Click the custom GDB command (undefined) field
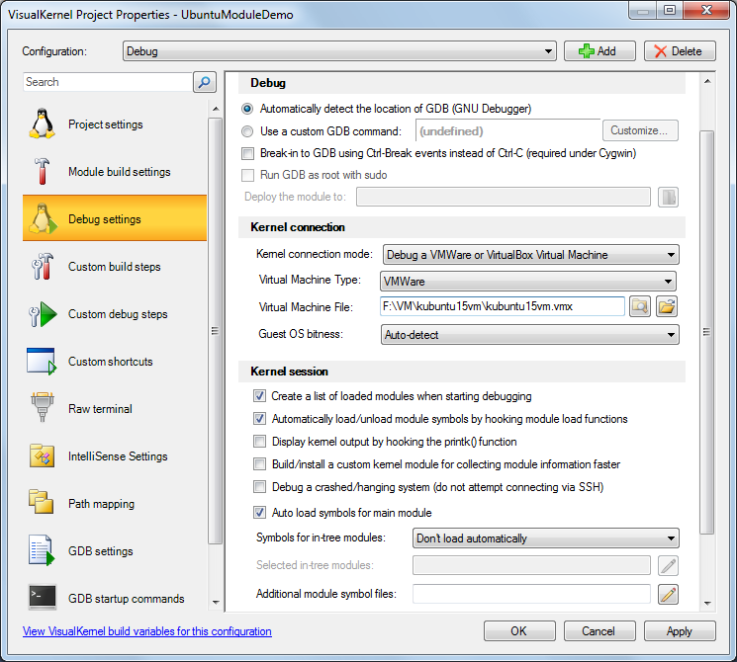Viewport: 737px width, 662px height. 507,131
